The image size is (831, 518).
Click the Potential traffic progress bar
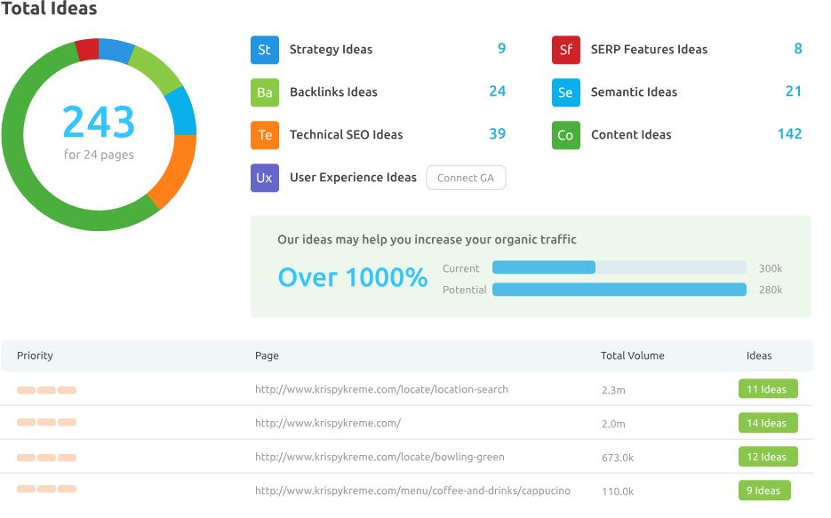pyautogui.click(x=619, y=290)
